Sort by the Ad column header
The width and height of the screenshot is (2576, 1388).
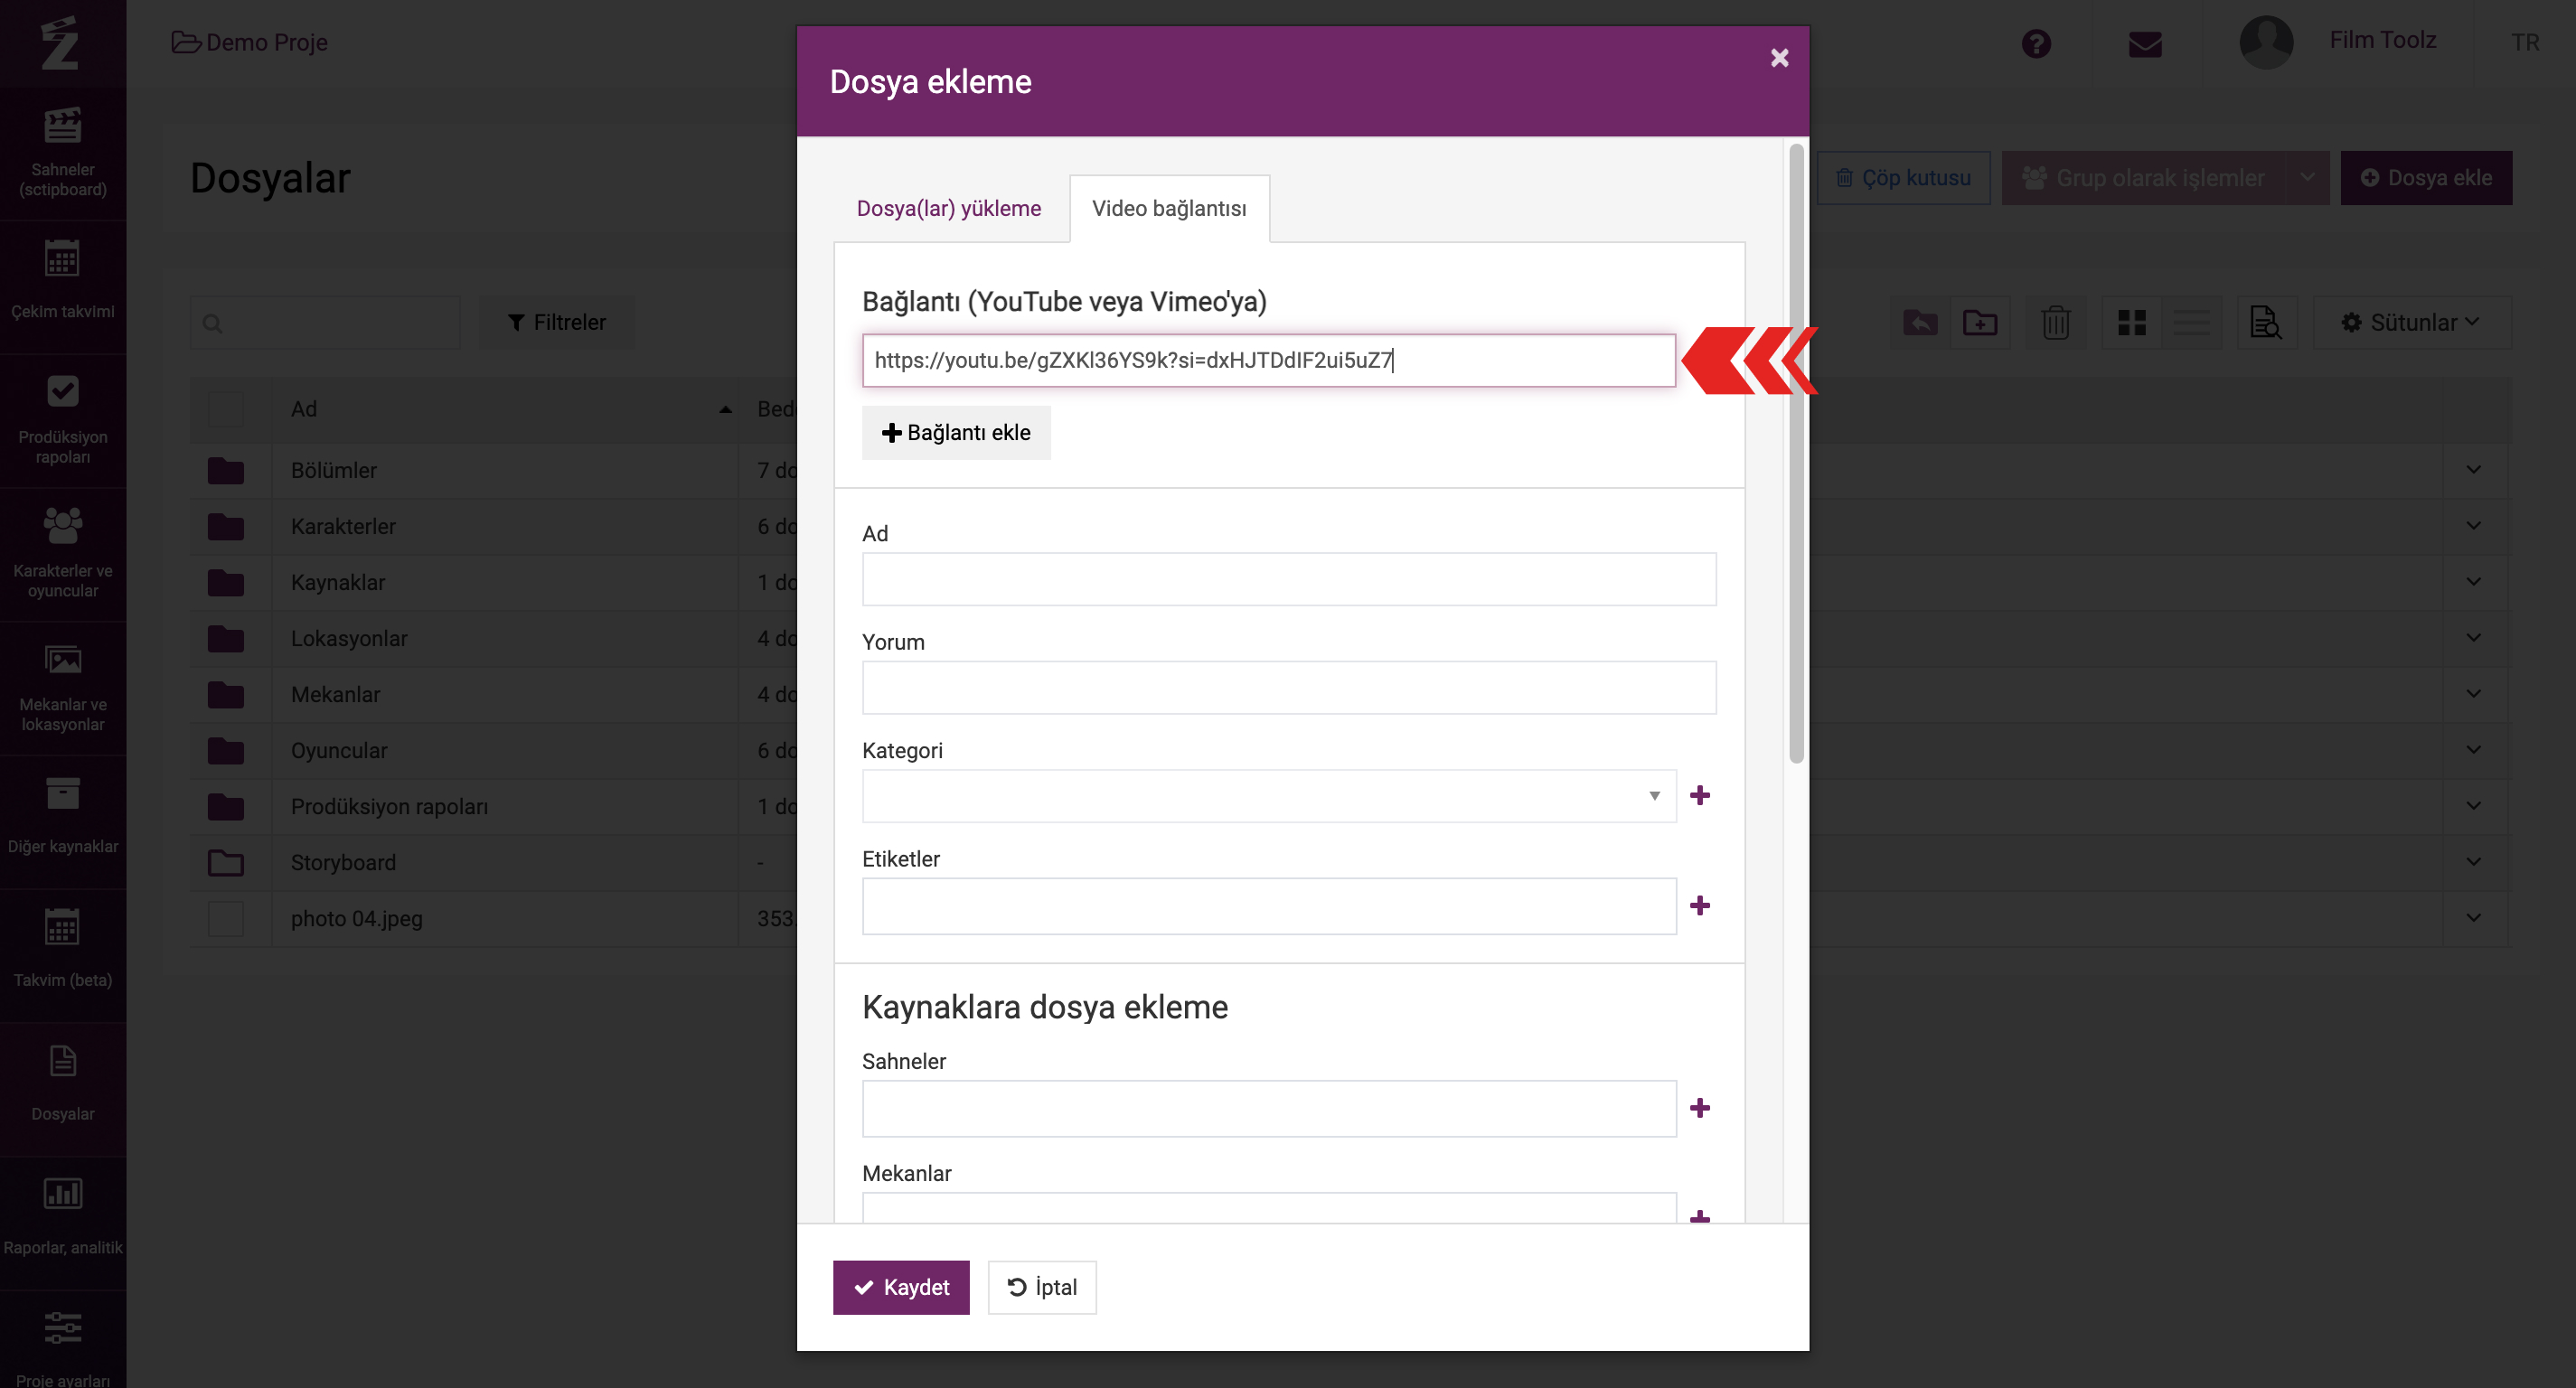point(505,409)
